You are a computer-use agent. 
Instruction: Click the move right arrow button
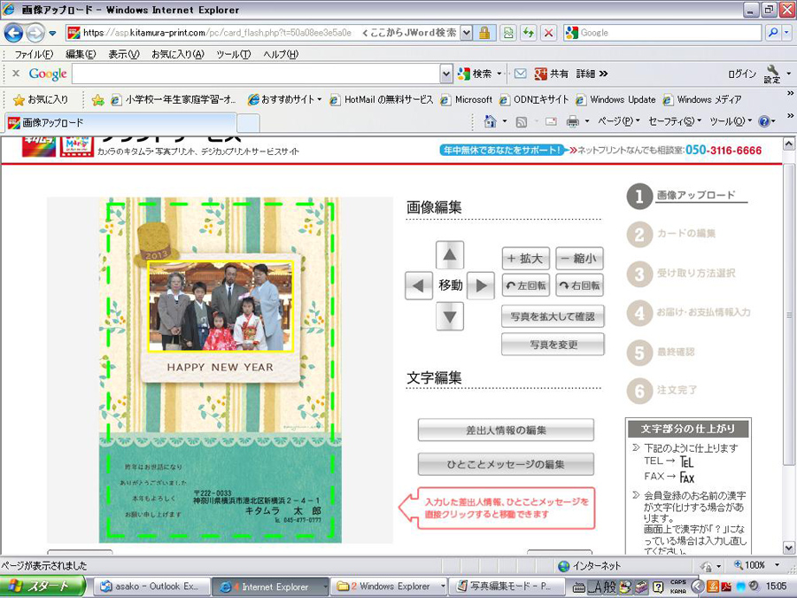pos(480,285)
